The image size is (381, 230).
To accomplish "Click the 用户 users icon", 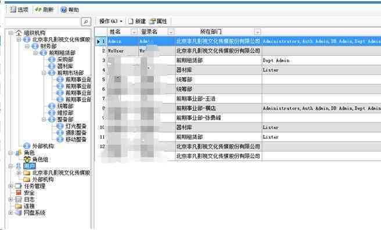I will coord(19,166).
